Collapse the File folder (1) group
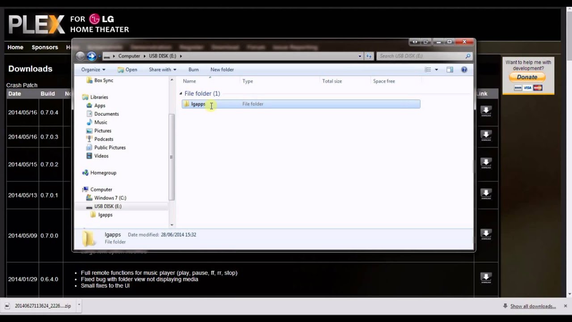The image size is (572, 322). coord(181,93)
